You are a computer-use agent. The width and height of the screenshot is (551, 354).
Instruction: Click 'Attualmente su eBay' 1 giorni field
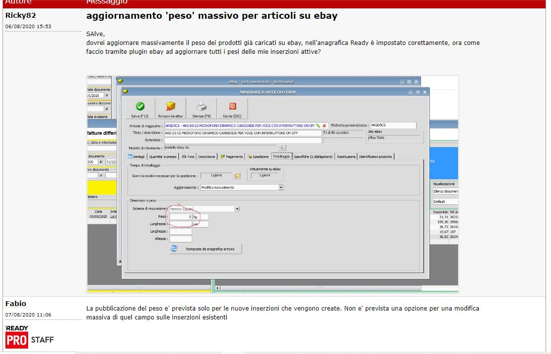[264, 176]
